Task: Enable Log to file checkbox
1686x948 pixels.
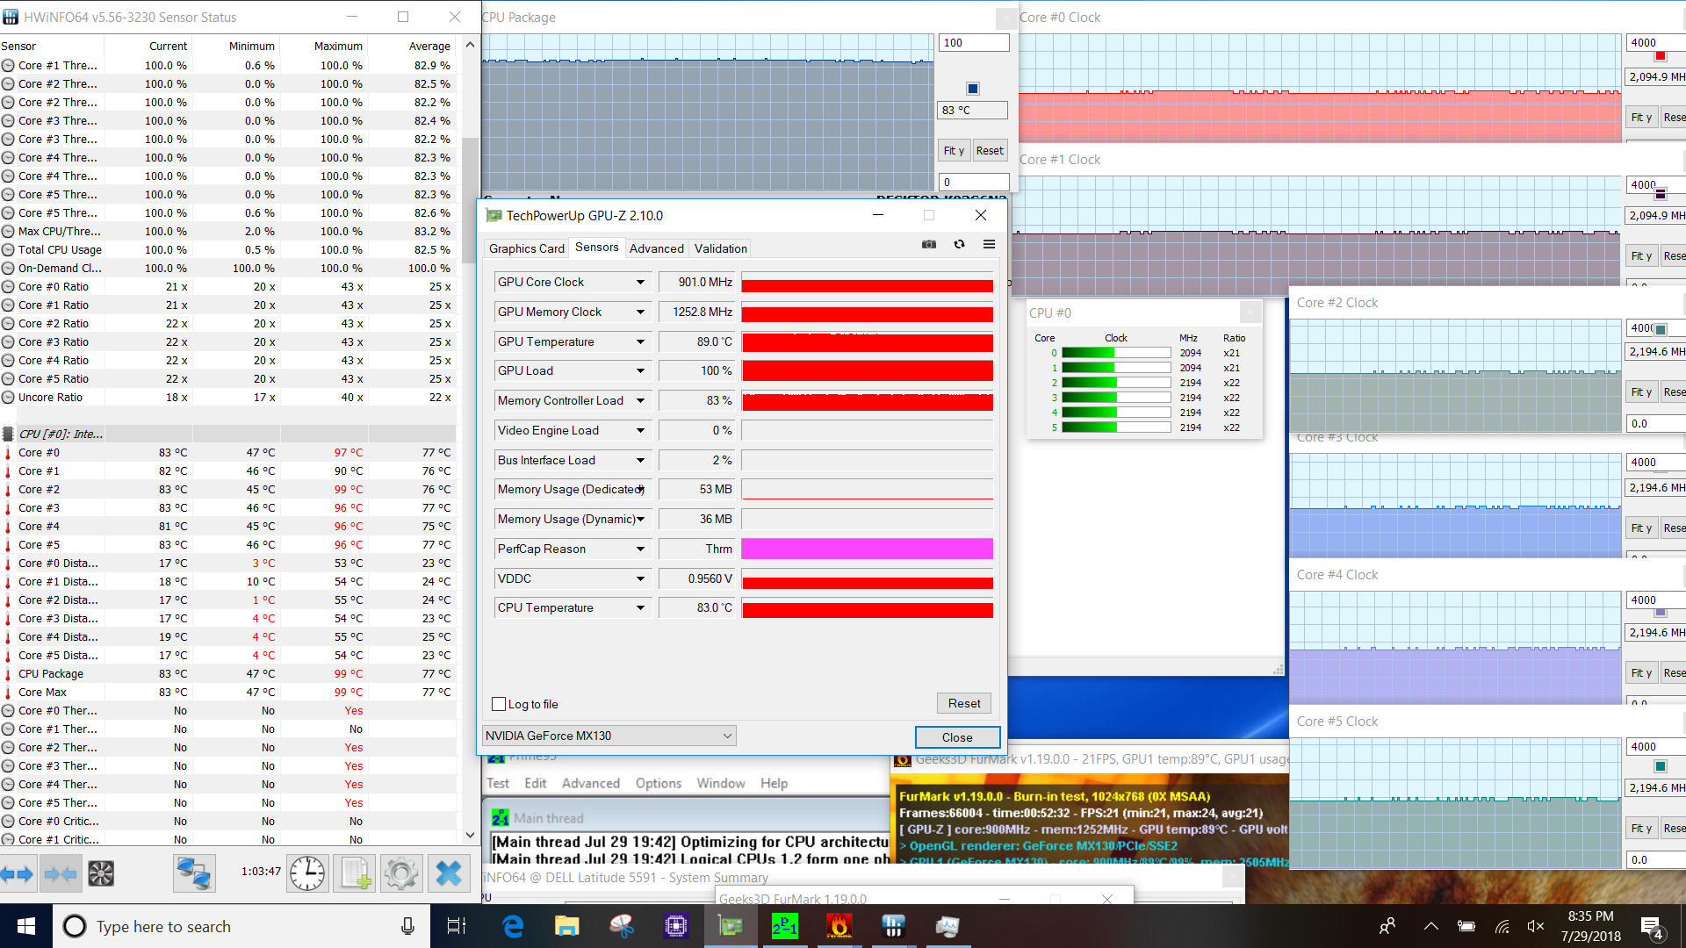Action: 499,704
